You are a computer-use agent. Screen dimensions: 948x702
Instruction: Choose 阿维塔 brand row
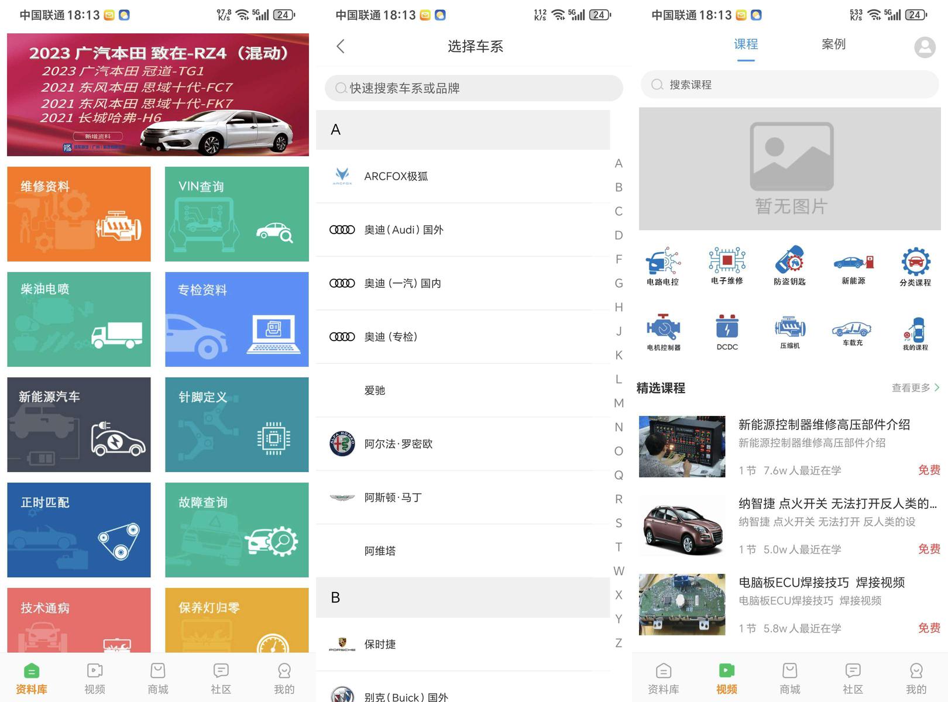[x=463, y=550]
